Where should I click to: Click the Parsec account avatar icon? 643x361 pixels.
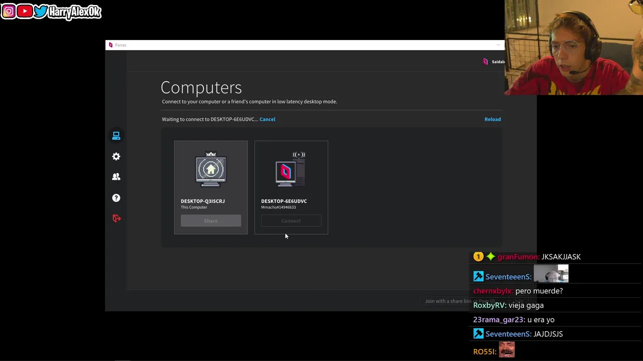tap(485, 62)
